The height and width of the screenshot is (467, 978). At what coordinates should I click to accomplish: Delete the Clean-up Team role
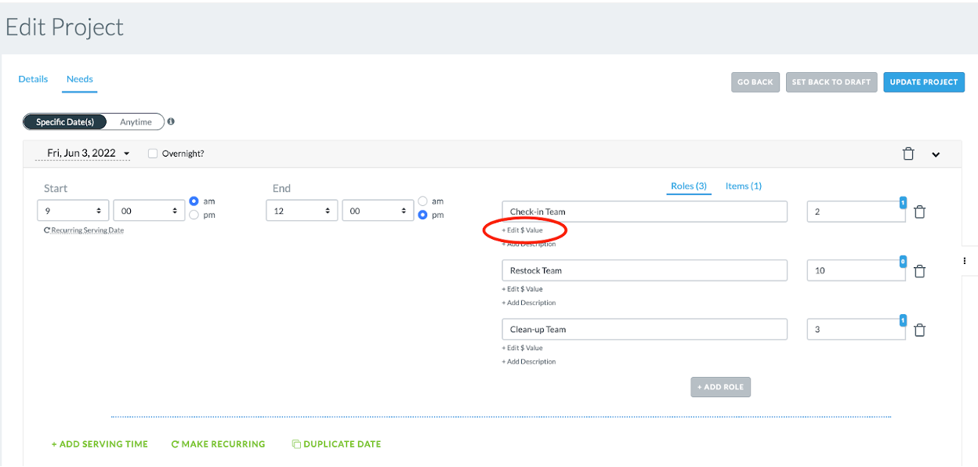click(x=920, y=330)
